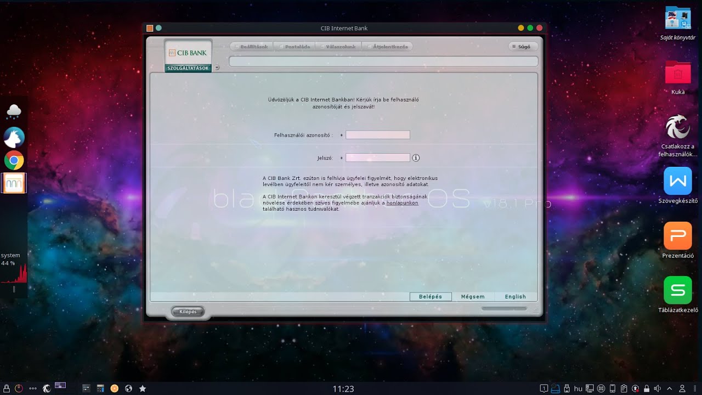
Task: Click the CIB BANK logo
Action: coord(188,53)
